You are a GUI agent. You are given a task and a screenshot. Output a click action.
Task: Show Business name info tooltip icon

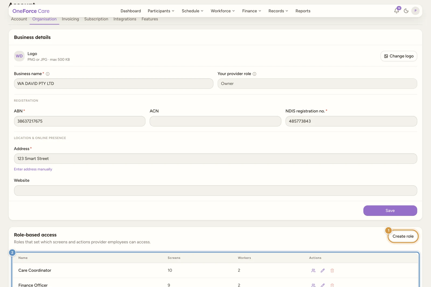48,74
